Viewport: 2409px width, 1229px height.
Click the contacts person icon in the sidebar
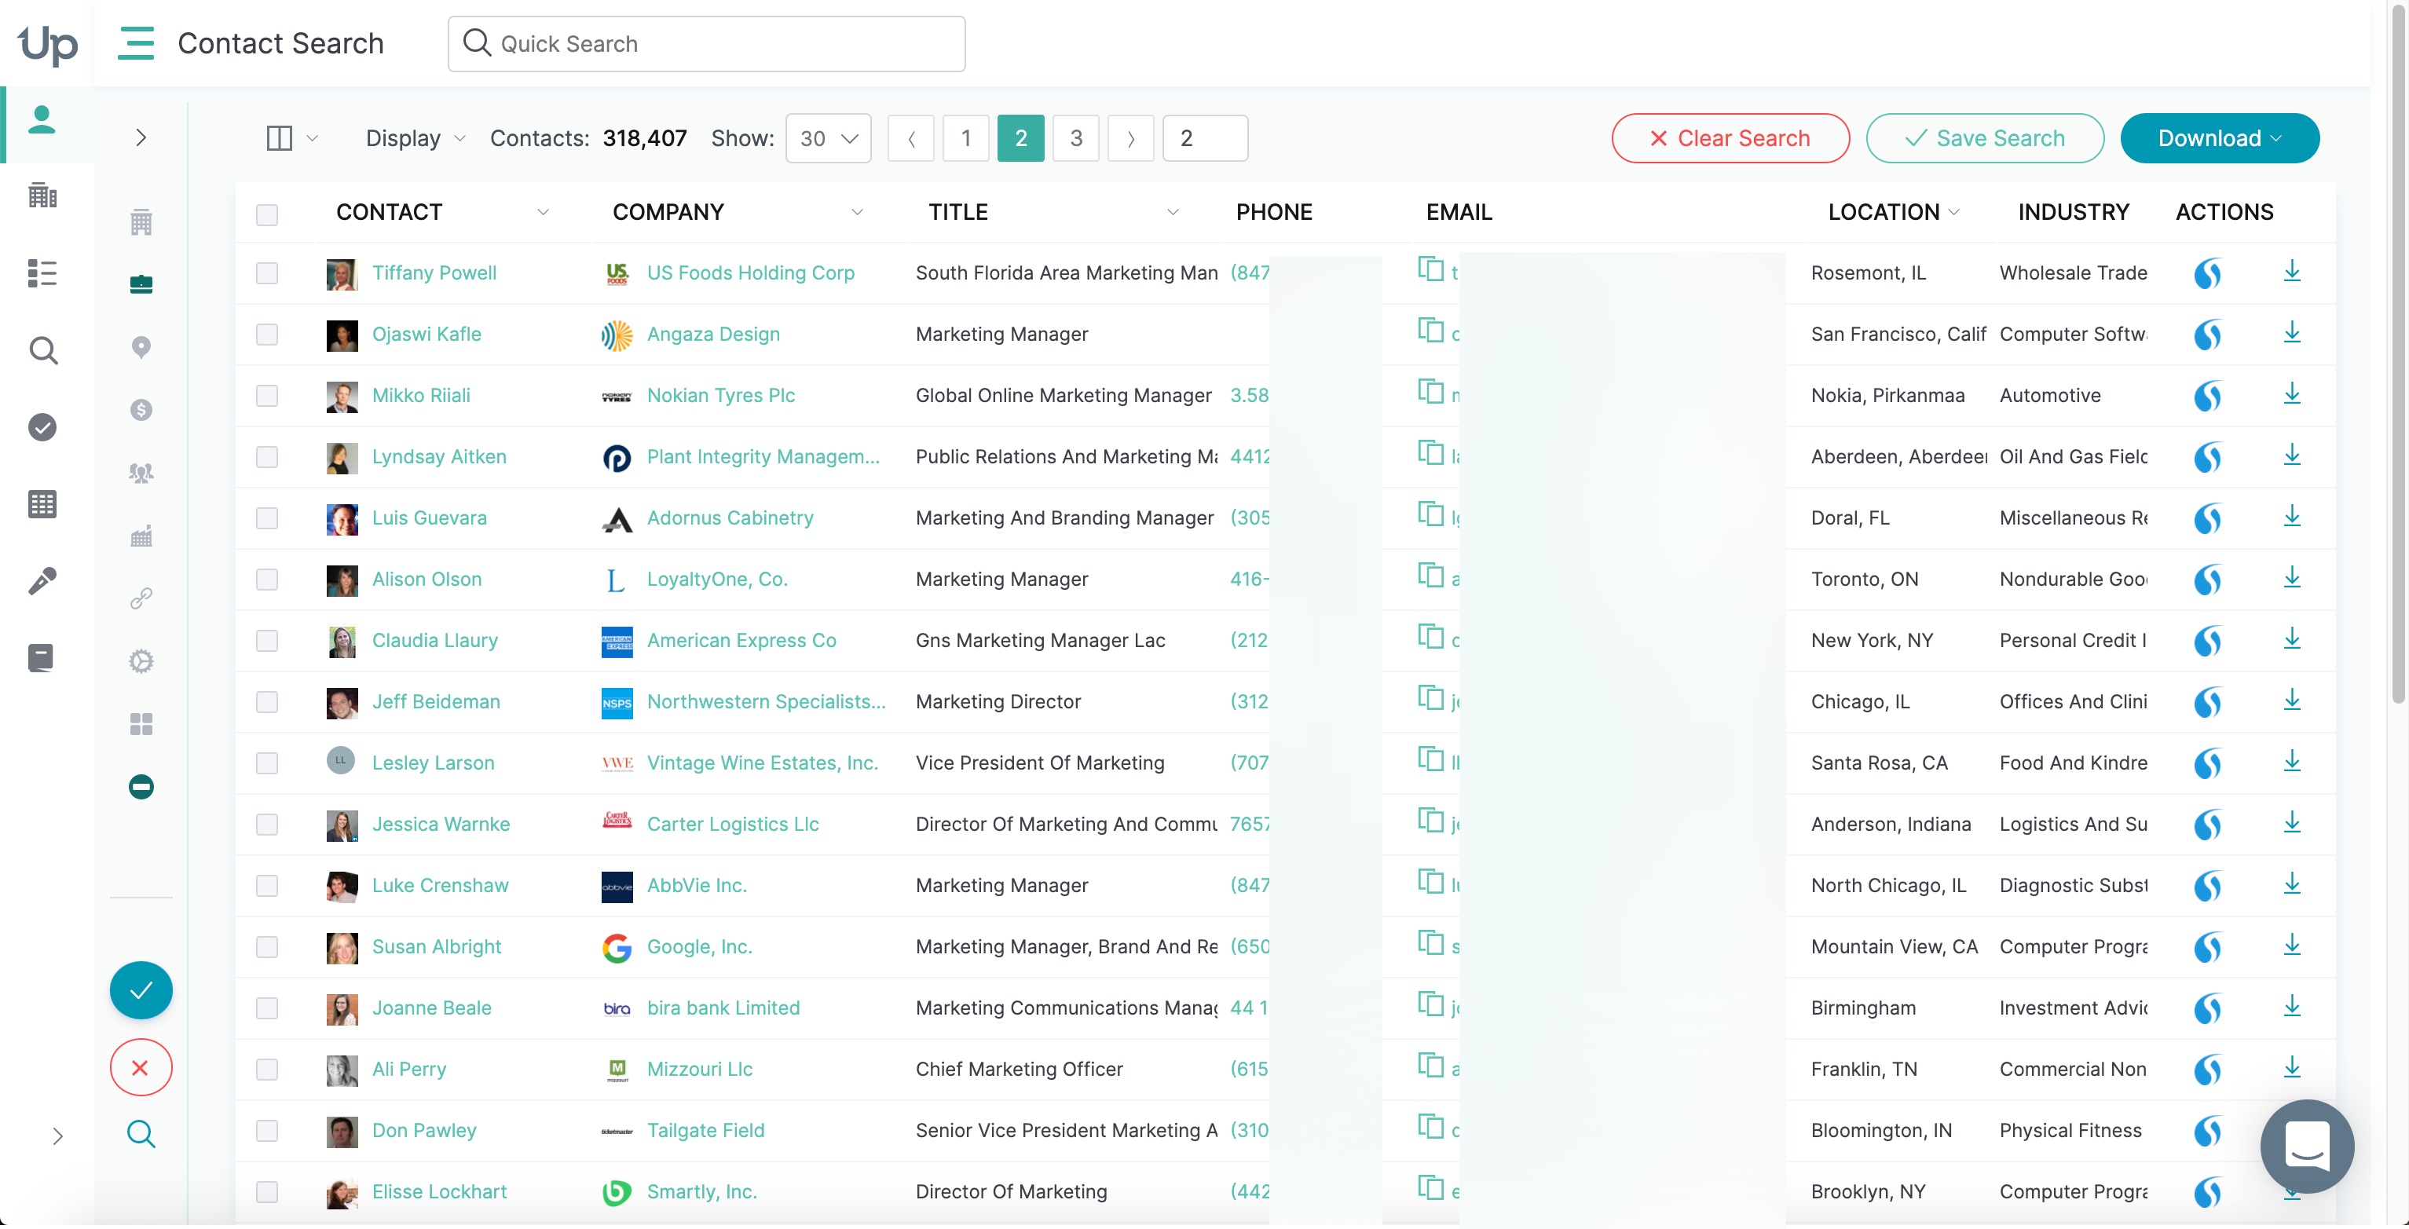point(42,121)
